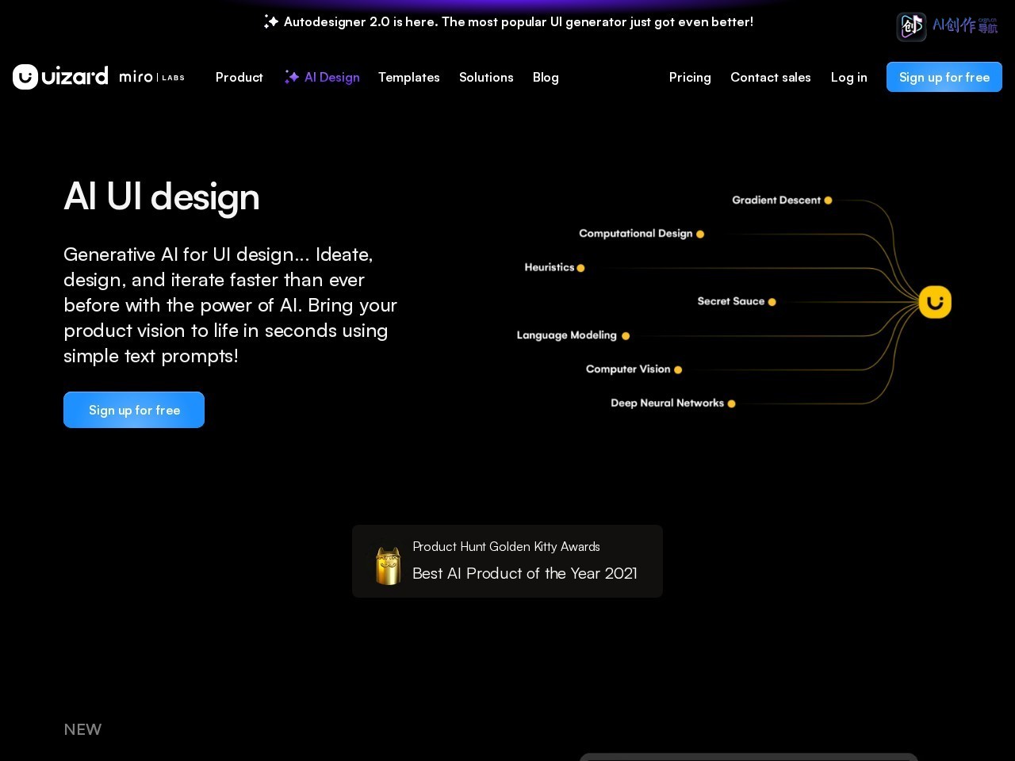Open the Templates menu

coord(409,77)
